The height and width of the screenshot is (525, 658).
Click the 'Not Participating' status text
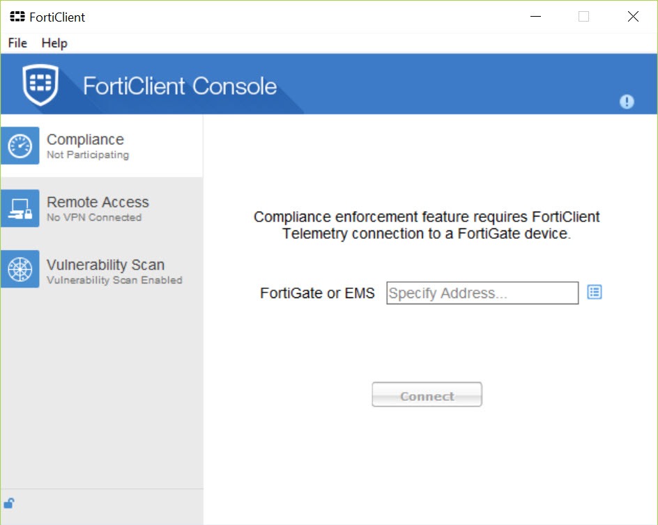pyautogui.click(x=88, y=155)
